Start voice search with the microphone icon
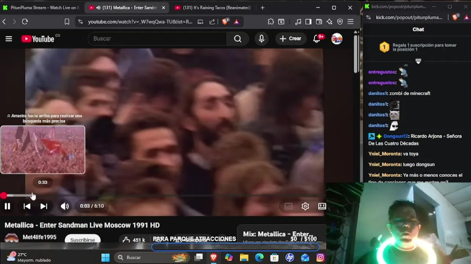Viewport: 471px width, 264px height. pos(262,39)
